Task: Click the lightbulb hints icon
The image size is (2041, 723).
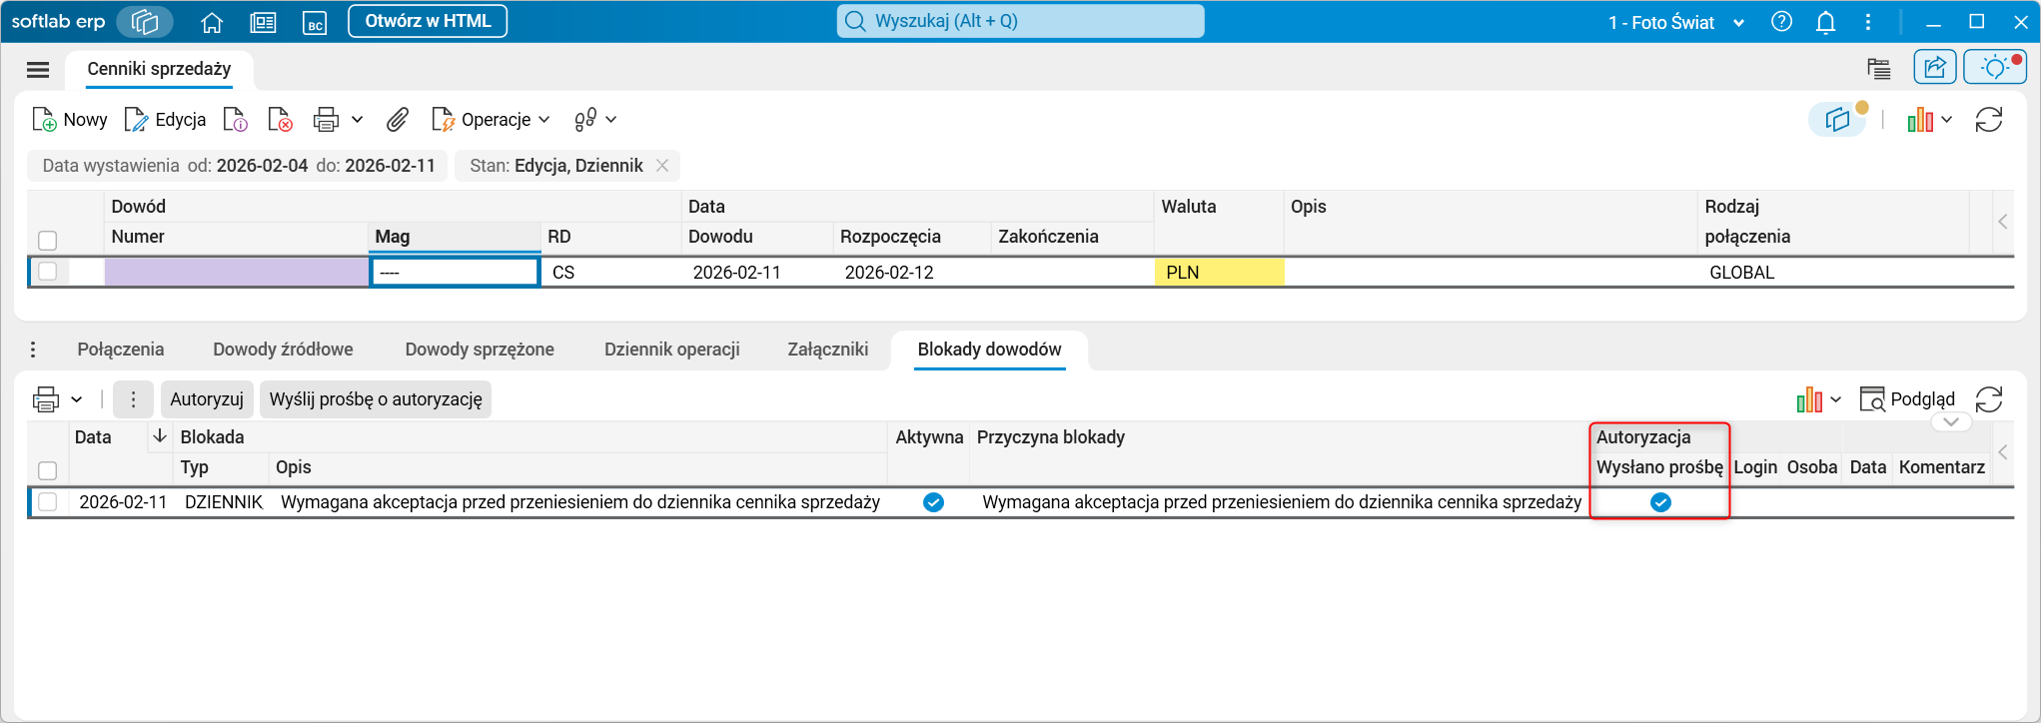Action: 1995,67
